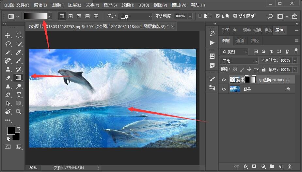
Task: Create a new layer via bottom icon
Action: pyautogui.click(x=281, y=166)
